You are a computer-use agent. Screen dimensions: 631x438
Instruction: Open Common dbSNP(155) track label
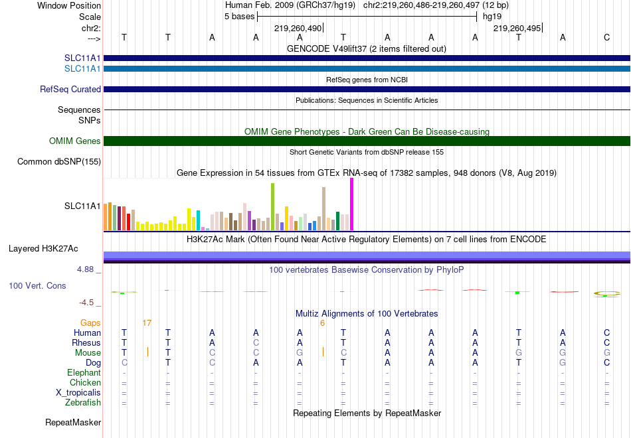point(58,162)
